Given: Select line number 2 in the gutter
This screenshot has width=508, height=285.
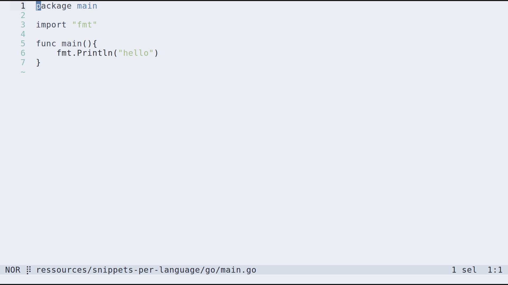Looking at the screenshot, I should click(23, 15).
